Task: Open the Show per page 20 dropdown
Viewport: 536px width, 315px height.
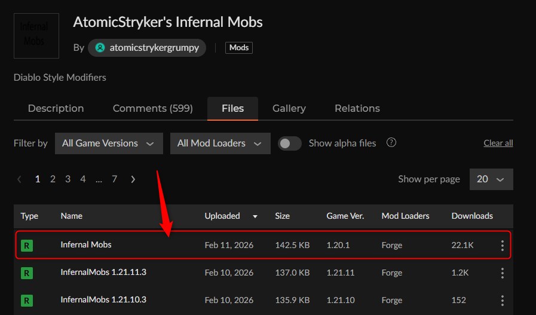Action: coord(491,179)
